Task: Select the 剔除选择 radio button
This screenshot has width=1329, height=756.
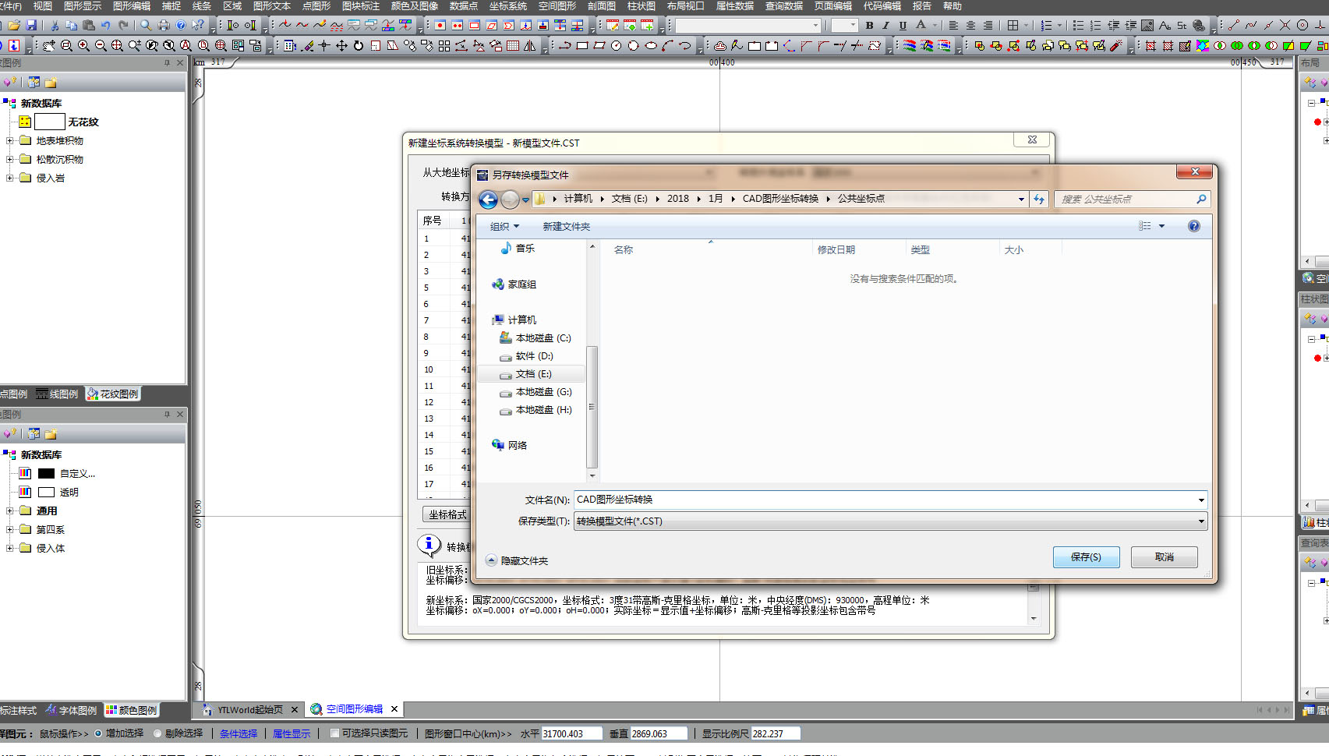Action: click(157, 733)
